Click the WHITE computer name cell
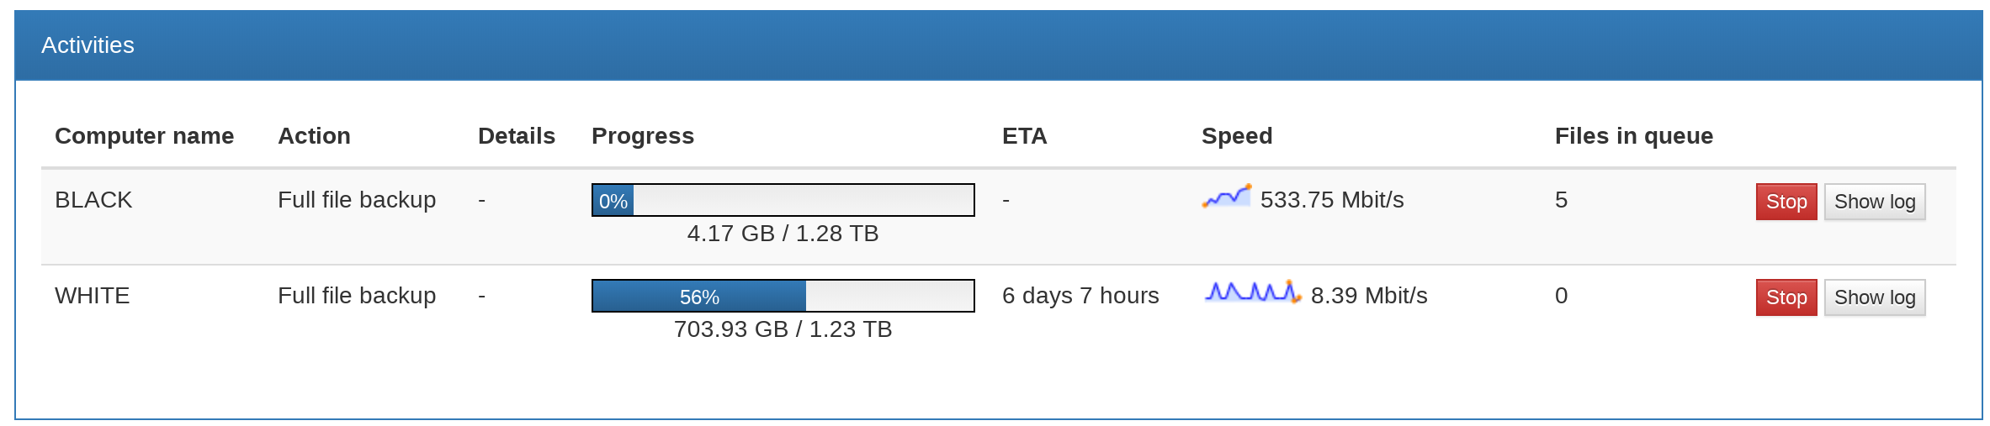This screenshot has width=1990, height=426. (93, 296)
